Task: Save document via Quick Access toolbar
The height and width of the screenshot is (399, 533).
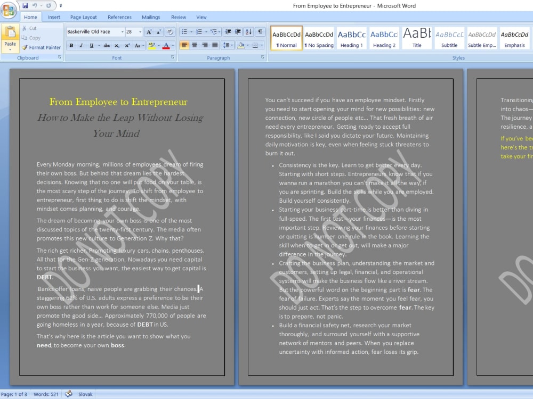Action: (x=25, y=5)
